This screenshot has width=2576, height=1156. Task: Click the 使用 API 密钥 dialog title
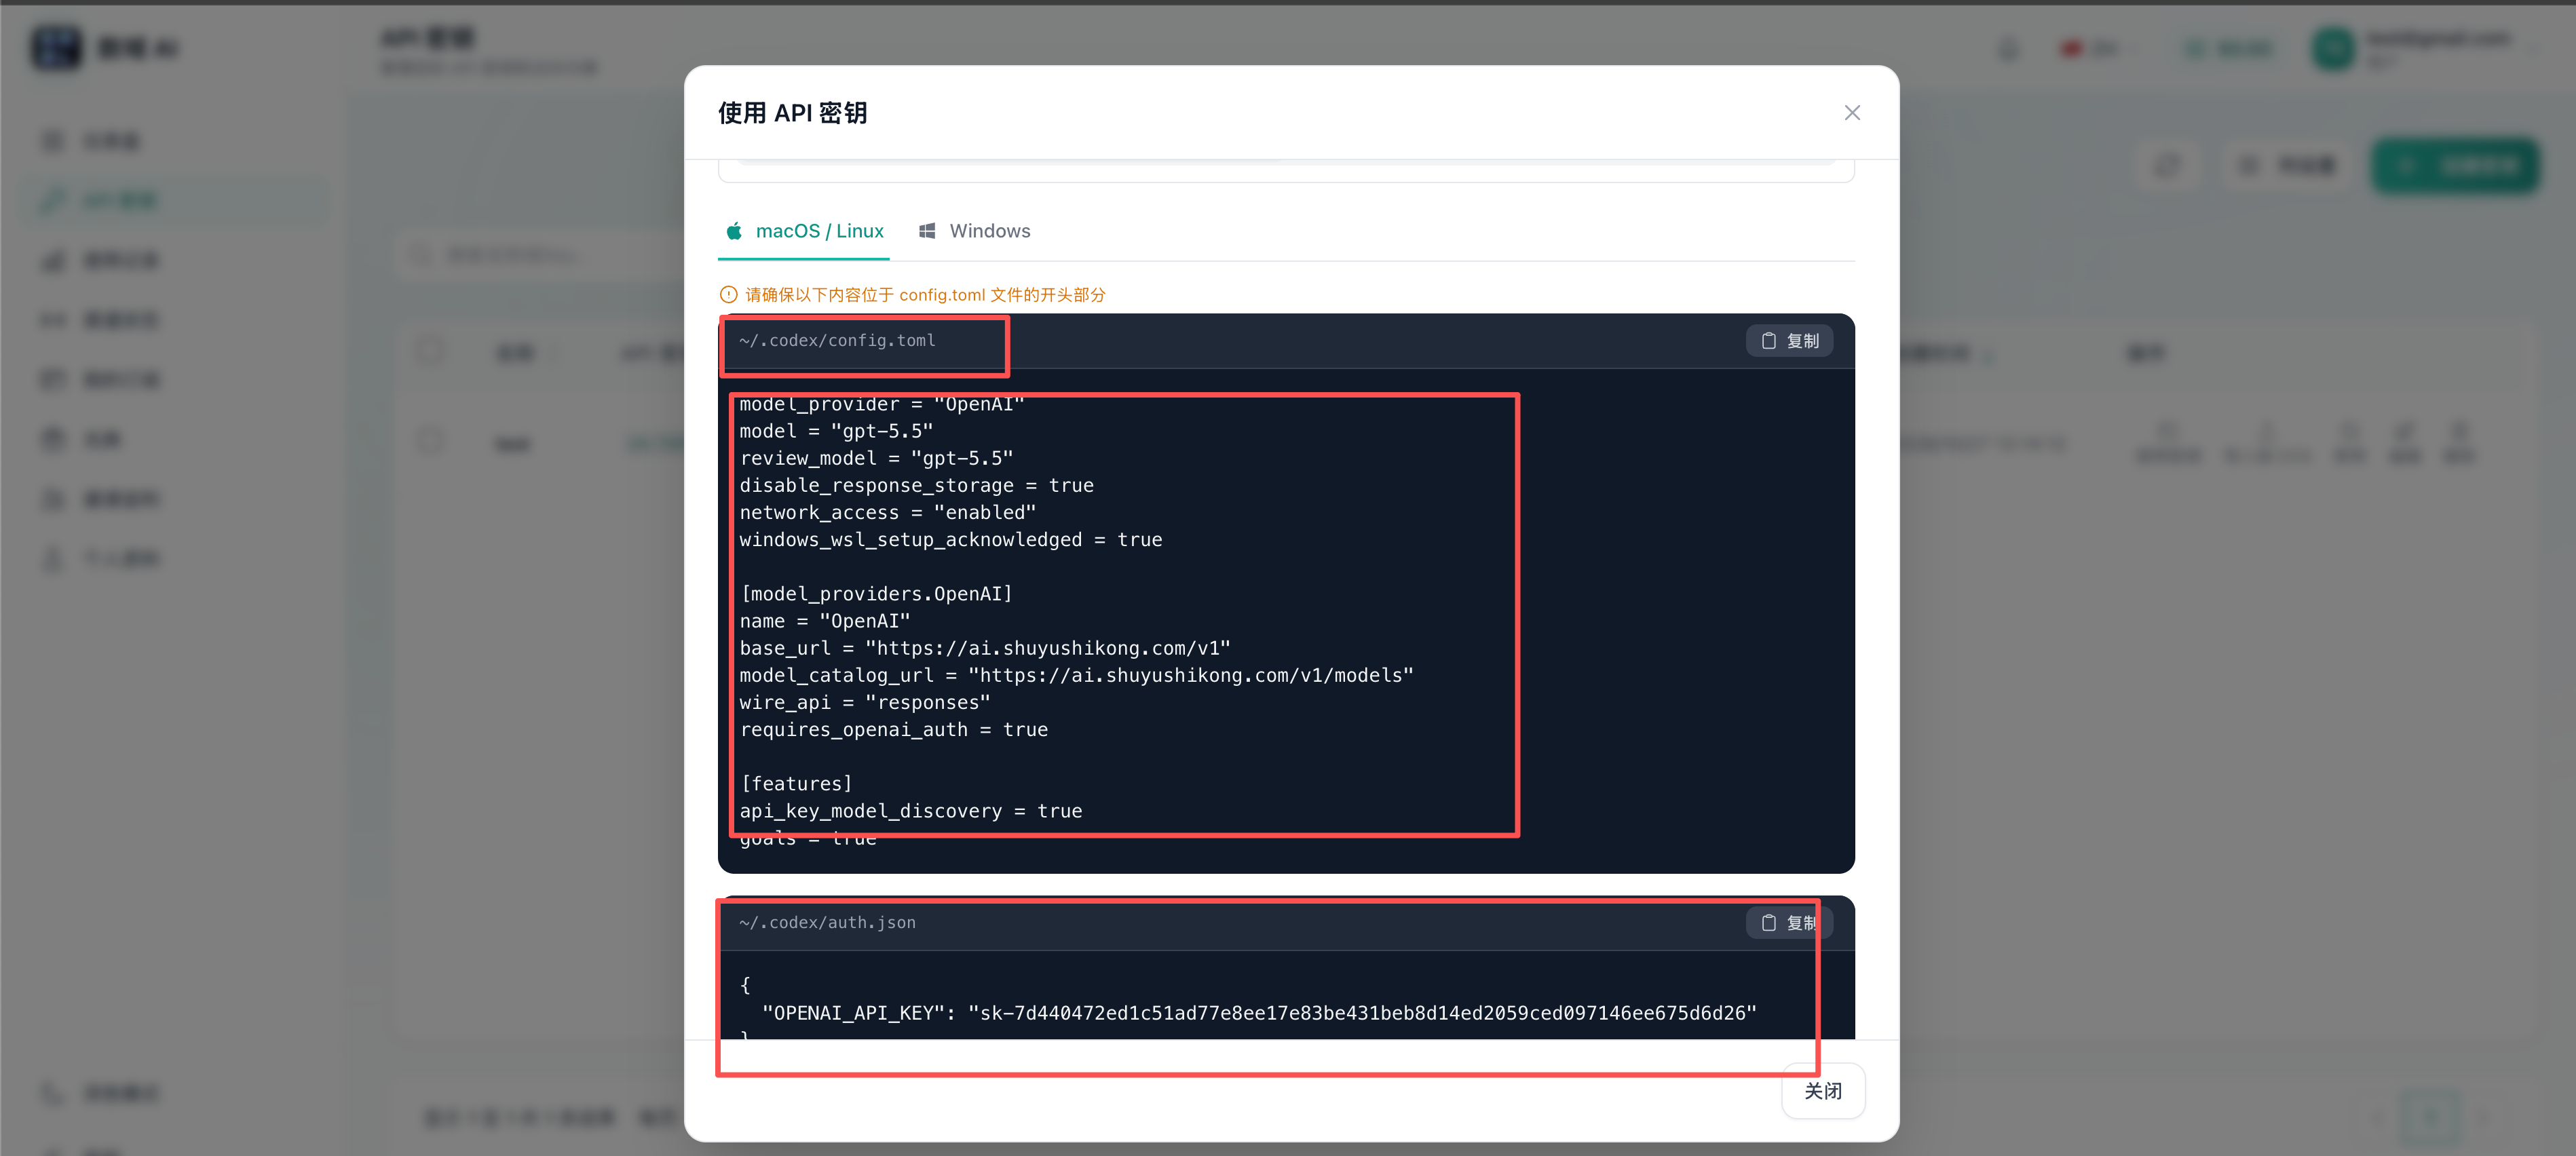click(x=792, y=113)
